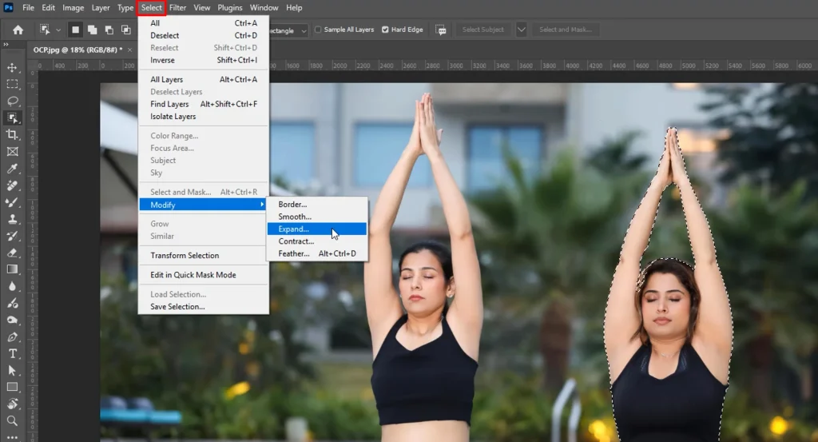Expand the toolbar with double-arrow

coord(6,44)
